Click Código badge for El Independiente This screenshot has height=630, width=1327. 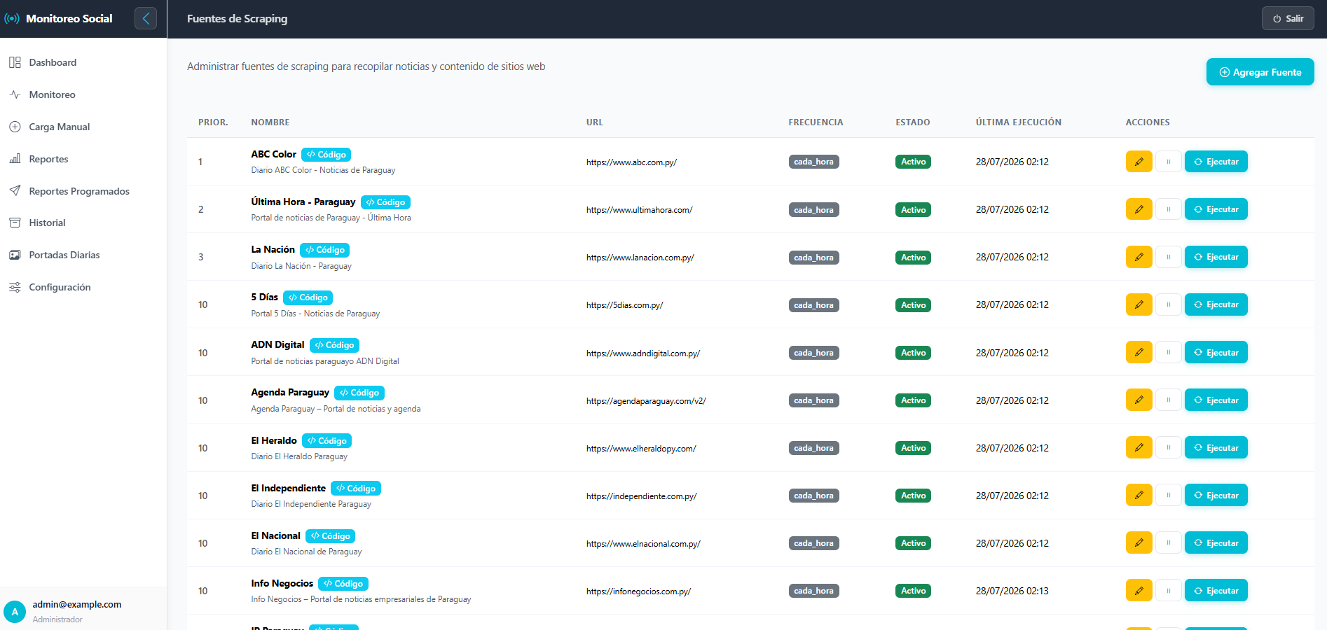356,489
